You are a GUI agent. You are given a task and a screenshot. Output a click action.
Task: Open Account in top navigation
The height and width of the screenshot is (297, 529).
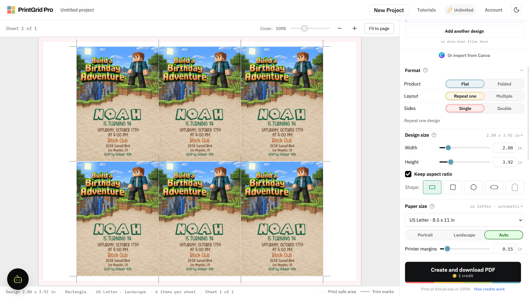[x=493, y=10]
